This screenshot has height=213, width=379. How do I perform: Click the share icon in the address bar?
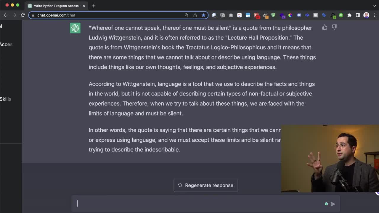(195, 15)
